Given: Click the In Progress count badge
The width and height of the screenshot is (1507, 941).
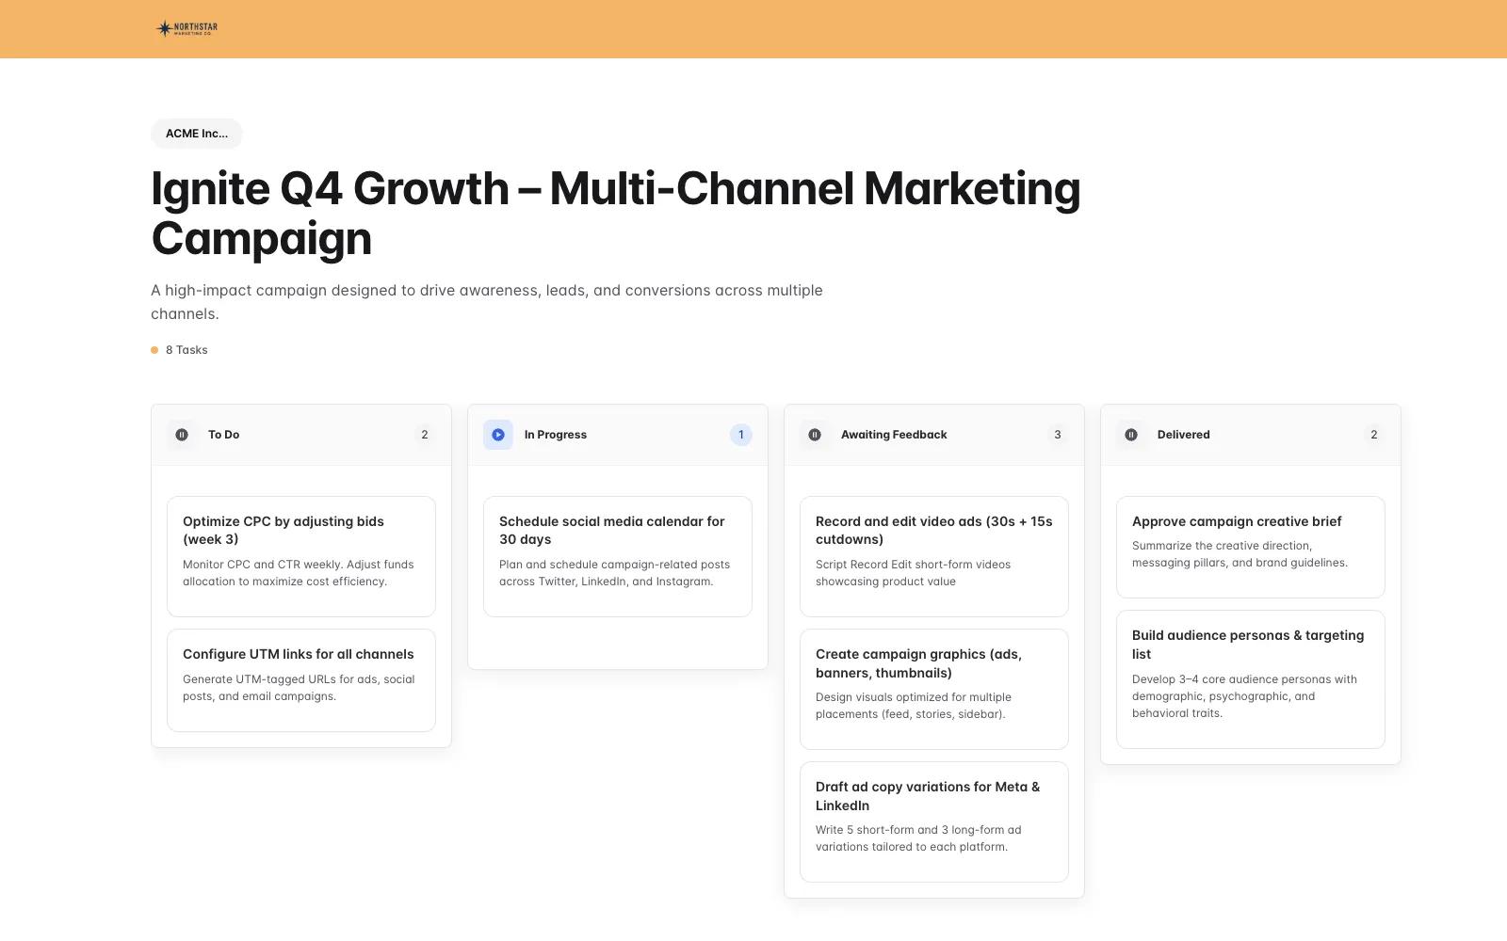Looking at the screenshot, I should pyautogui.click(x=741, y=435).
